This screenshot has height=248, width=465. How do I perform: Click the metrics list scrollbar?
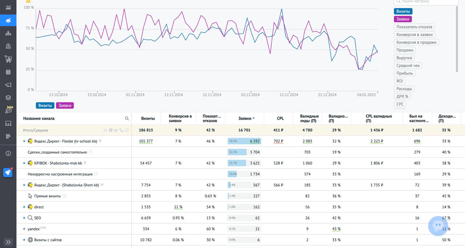click(x=457, y=39)
